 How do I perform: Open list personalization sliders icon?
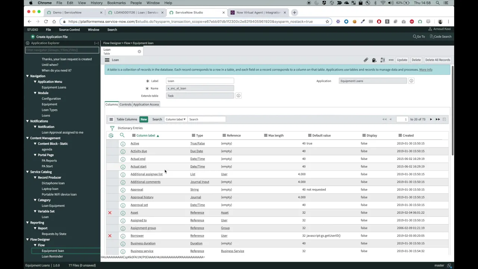[x=383, y=60]
